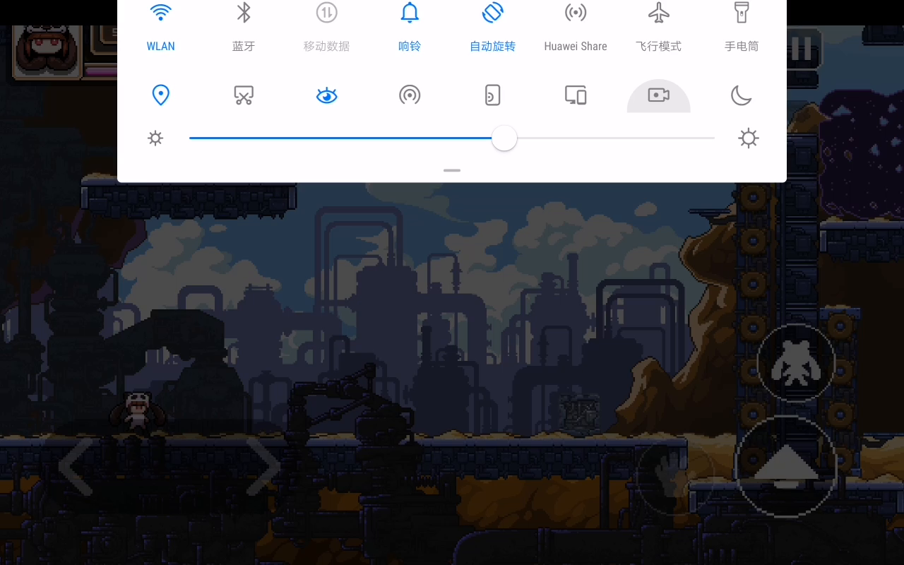Toggle the airplane mode (飞行模式) icon

pos(658,12)
